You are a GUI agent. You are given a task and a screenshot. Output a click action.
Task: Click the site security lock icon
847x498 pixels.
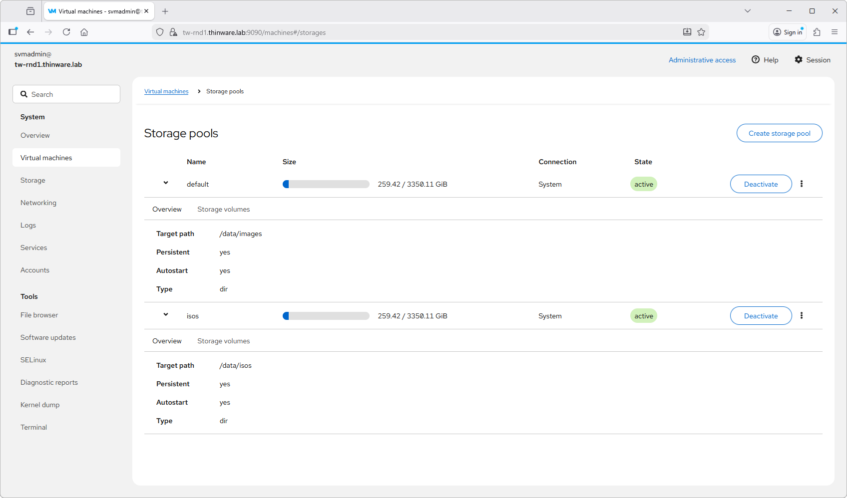tap(173, 32)
